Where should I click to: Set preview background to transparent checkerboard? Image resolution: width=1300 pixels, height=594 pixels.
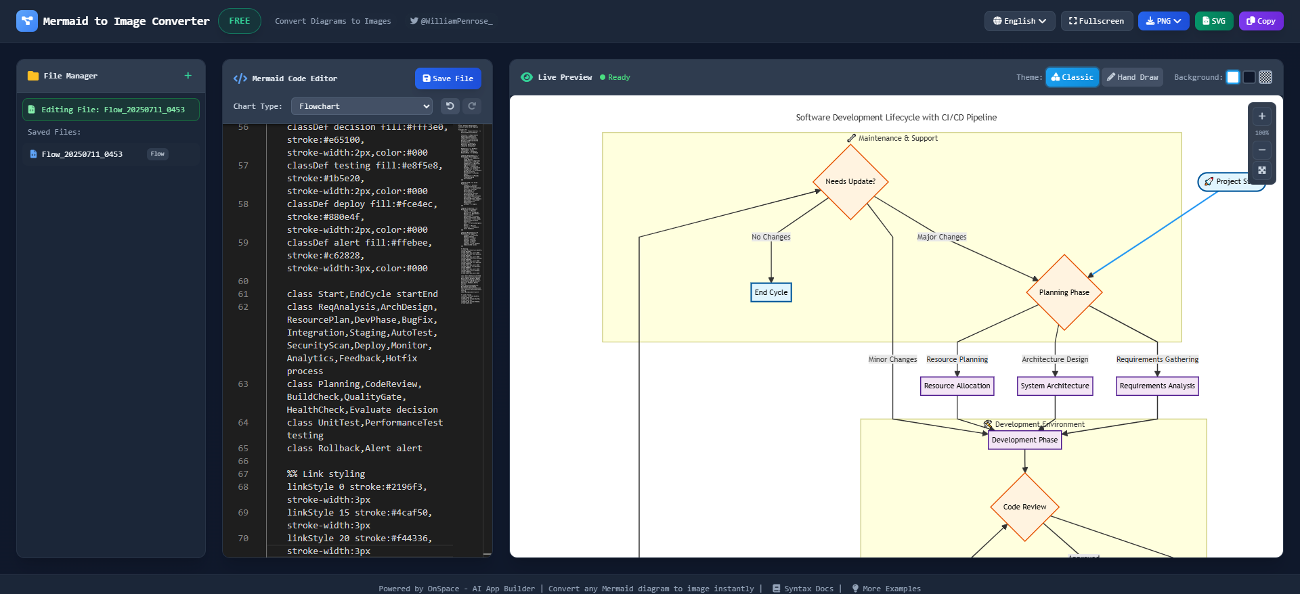click(1265, 77)
